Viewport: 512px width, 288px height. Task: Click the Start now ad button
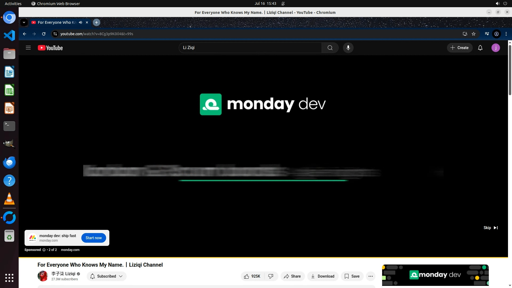[94, 238]
